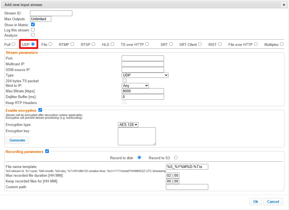
Task: Select HLS as input type
Action: pyautogui.click(x=112, y=44)
